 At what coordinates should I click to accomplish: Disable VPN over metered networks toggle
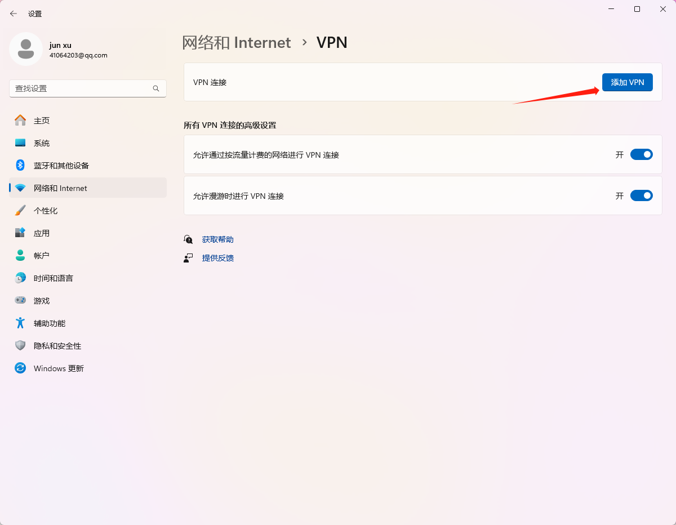point(641,154)
